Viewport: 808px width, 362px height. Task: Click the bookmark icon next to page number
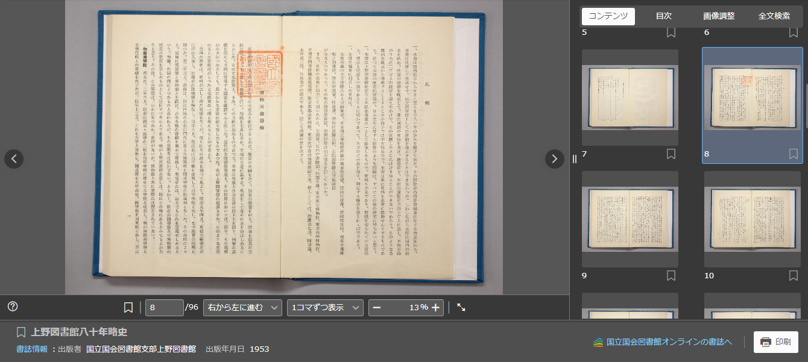click(128, 307)
